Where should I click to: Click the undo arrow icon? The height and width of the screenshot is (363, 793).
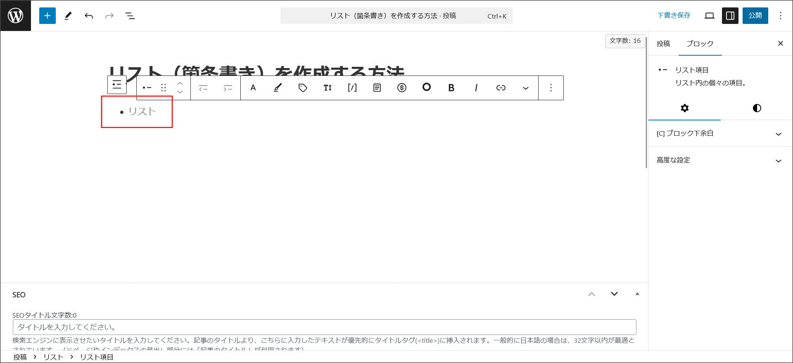click(89, 16)
